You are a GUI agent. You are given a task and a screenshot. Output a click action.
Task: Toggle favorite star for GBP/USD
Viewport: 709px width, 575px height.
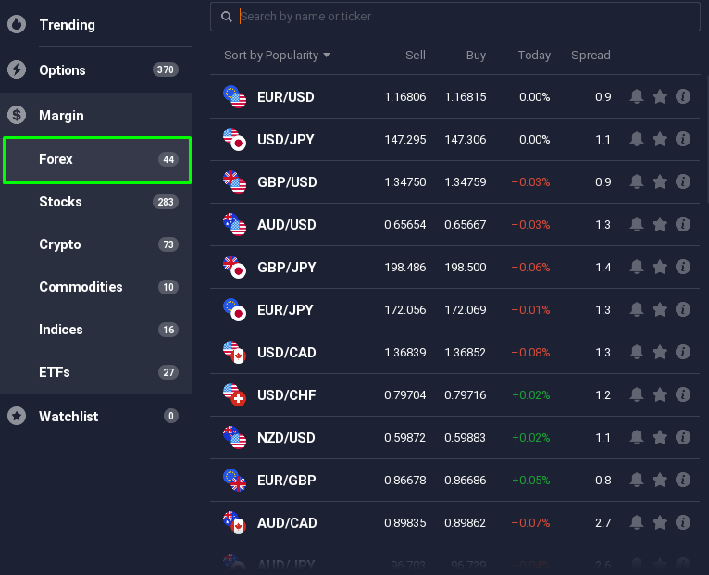coord(660,181)
